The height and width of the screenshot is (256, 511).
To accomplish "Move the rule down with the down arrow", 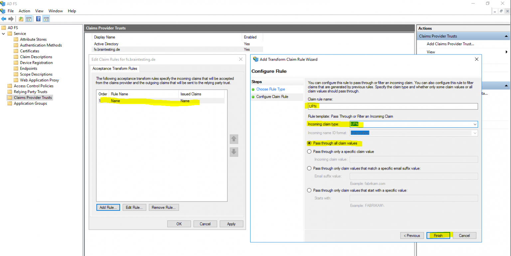I will pos(234,152).
